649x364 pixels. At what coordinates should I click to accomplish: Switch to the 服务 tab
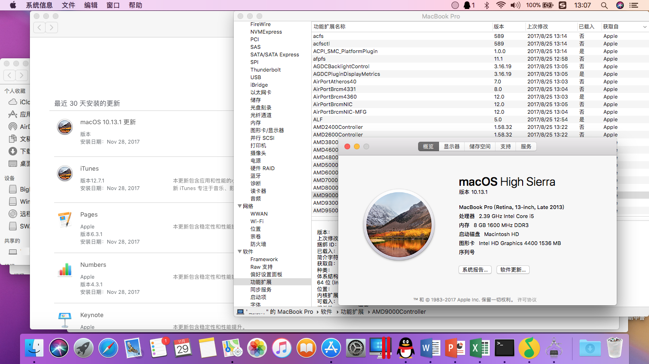pos(526,146)
